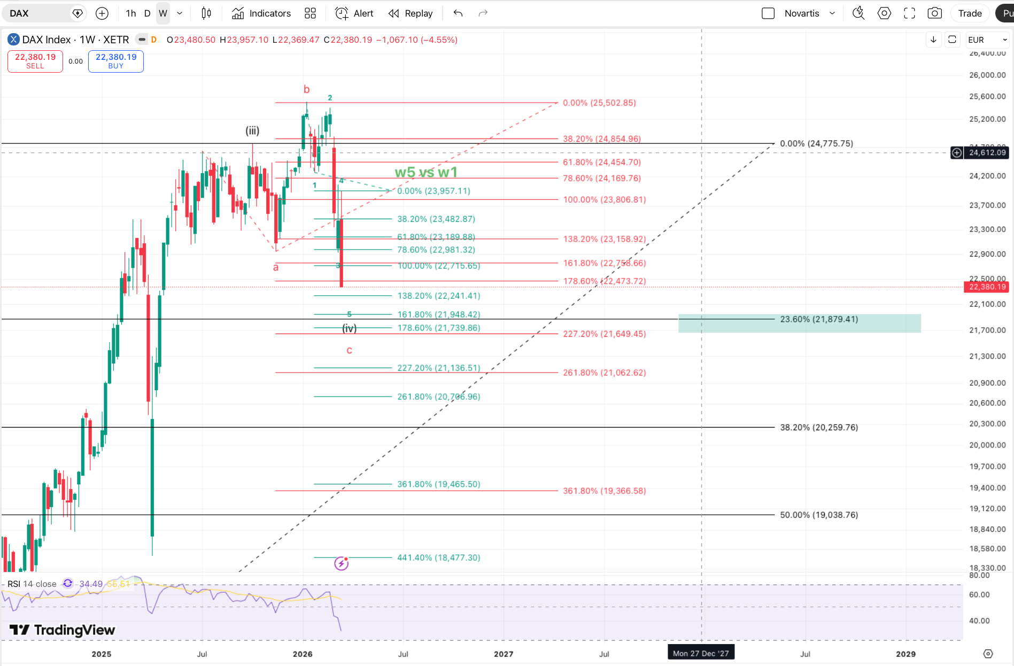The width and height of the screenshot is (1014, 666).
Task: Take a chart snapshot with camera icon
Action: 934,13
